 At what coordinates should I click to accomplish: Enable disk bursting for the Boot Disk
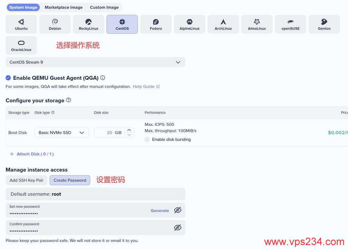(147, 139)
